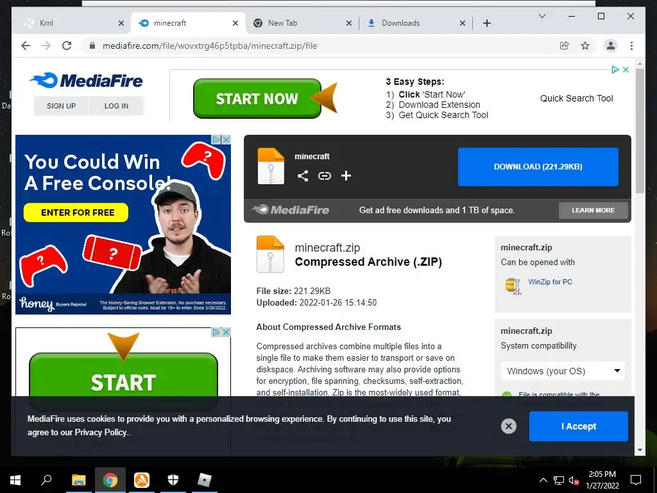Viewport: 657px width, 493px height.
Task: Click the MediaFire logo at top left
Action: (x=86, y=80)
